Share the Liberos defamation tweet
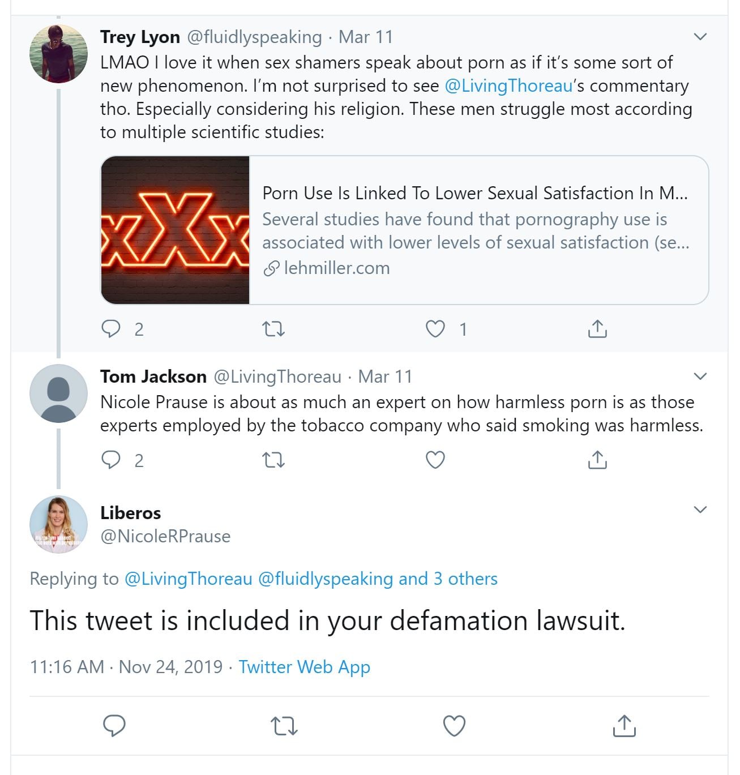 [x=624, y=726]
